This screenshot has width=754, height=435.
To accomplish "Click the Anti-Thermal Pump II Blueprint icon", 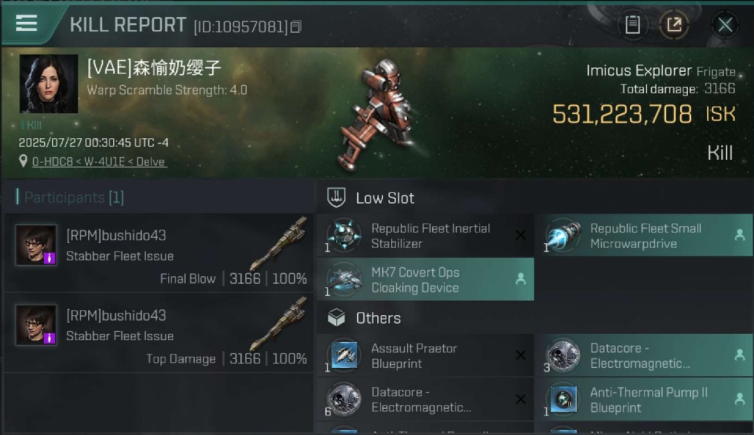I will (563, 400).
